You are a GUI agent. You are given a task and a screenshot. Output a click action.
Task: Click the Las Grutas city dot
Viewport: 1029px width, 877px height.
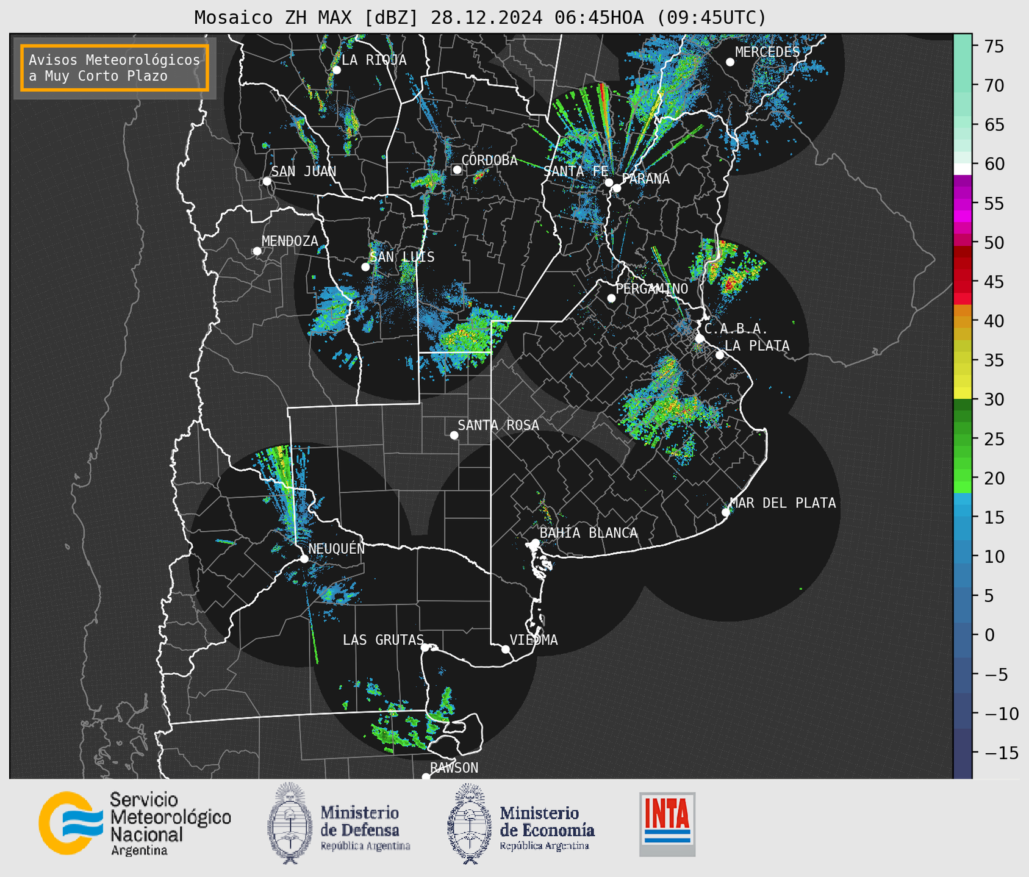(x=425, y=648)
